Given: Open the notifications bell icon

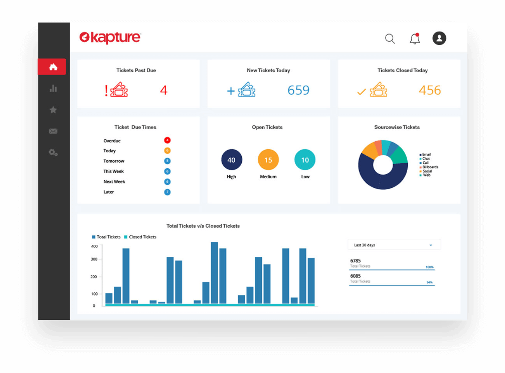Looking at the screenshot, I should click(414, 38).
